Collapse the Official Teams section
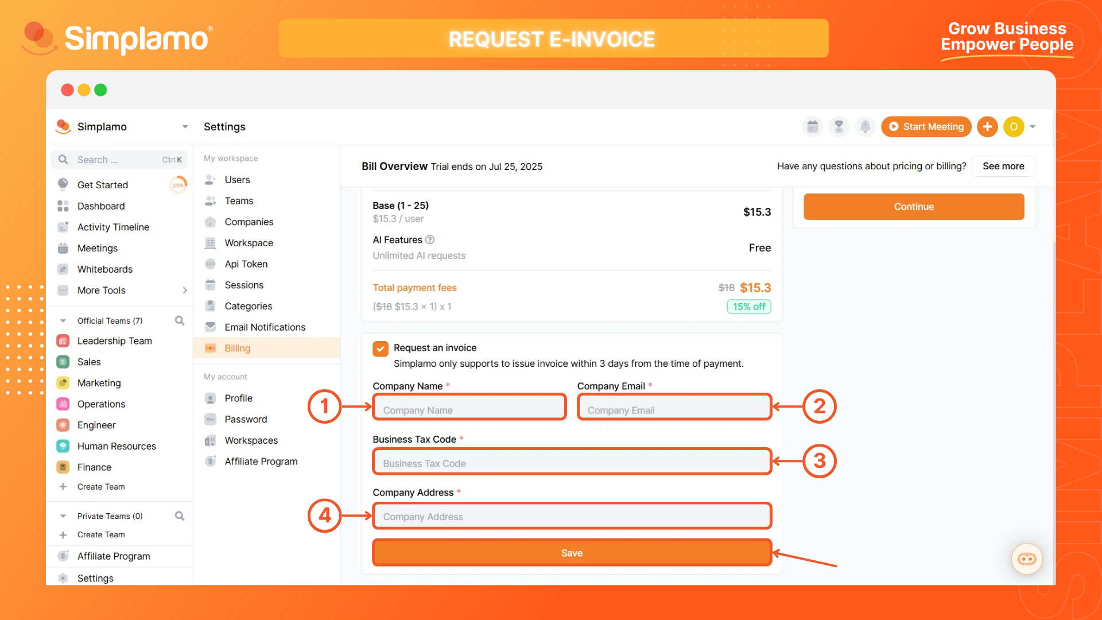 coord(63,321)
